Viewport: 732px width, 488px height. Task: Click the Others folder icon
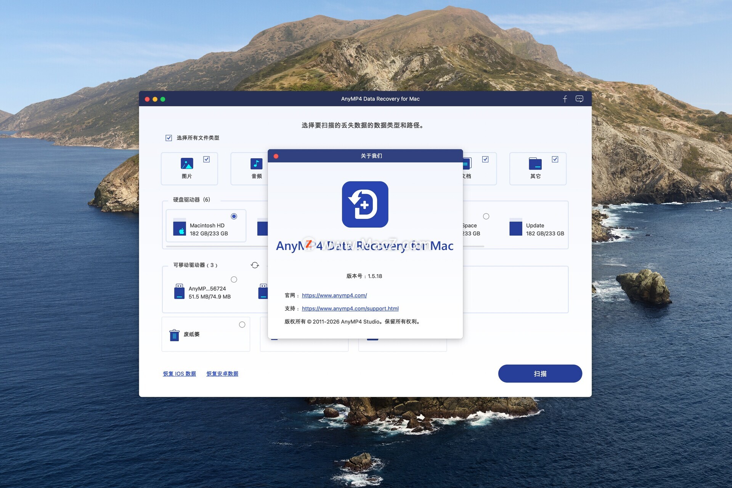[535, 164]
